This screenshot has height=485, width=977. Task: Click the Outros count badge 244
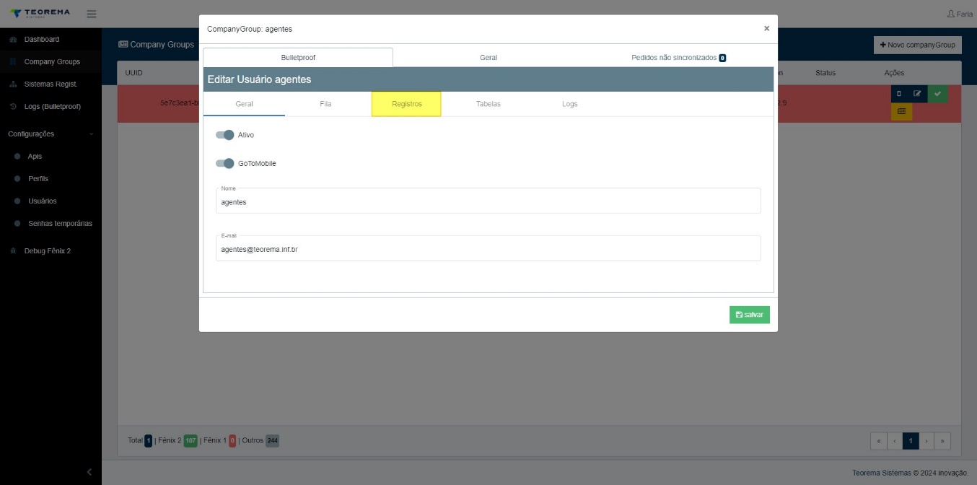click(x=272, y=441)
